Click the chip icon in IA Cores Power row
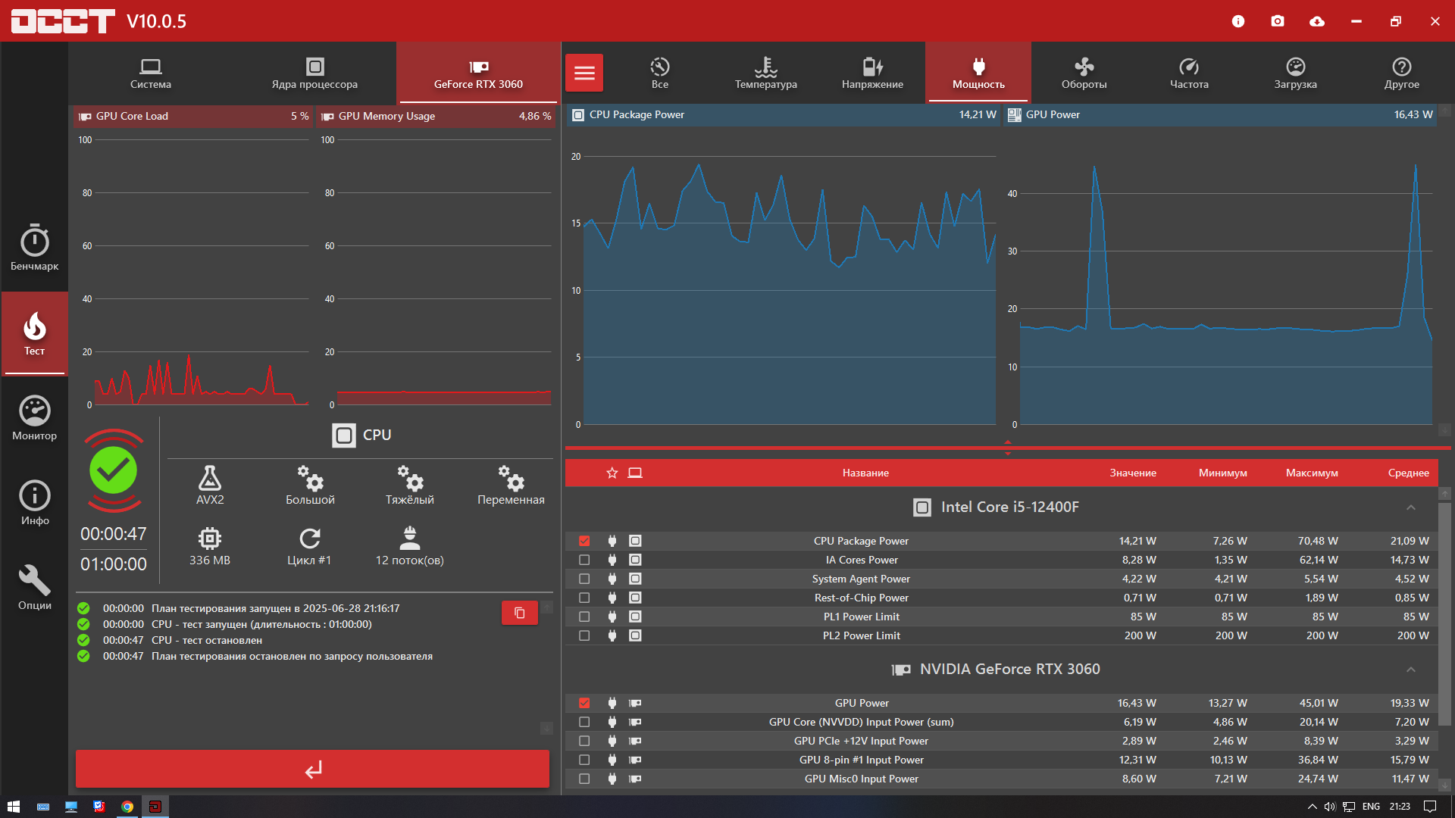1455x818 pixels. 635,560
